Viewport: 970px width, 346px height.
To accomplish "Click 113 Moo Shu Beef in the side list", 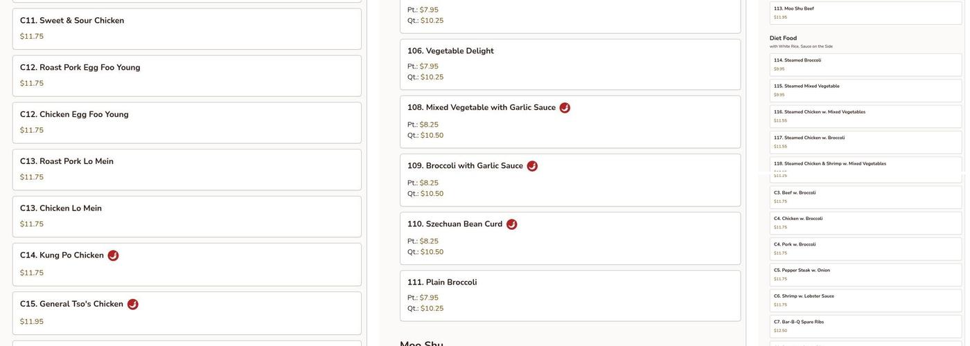I will pyautogui.click(x=865, y=12).
